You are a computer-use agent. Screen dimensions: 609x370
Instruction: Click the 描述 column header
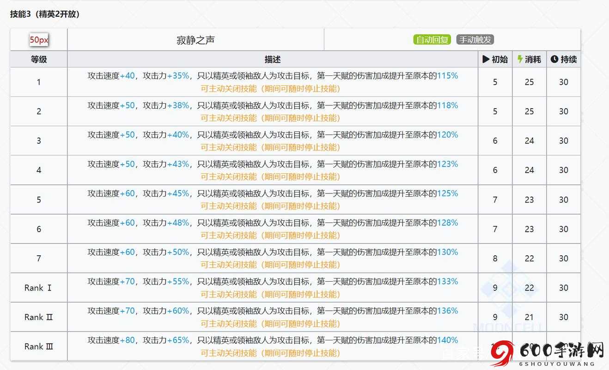pos(273,59)
